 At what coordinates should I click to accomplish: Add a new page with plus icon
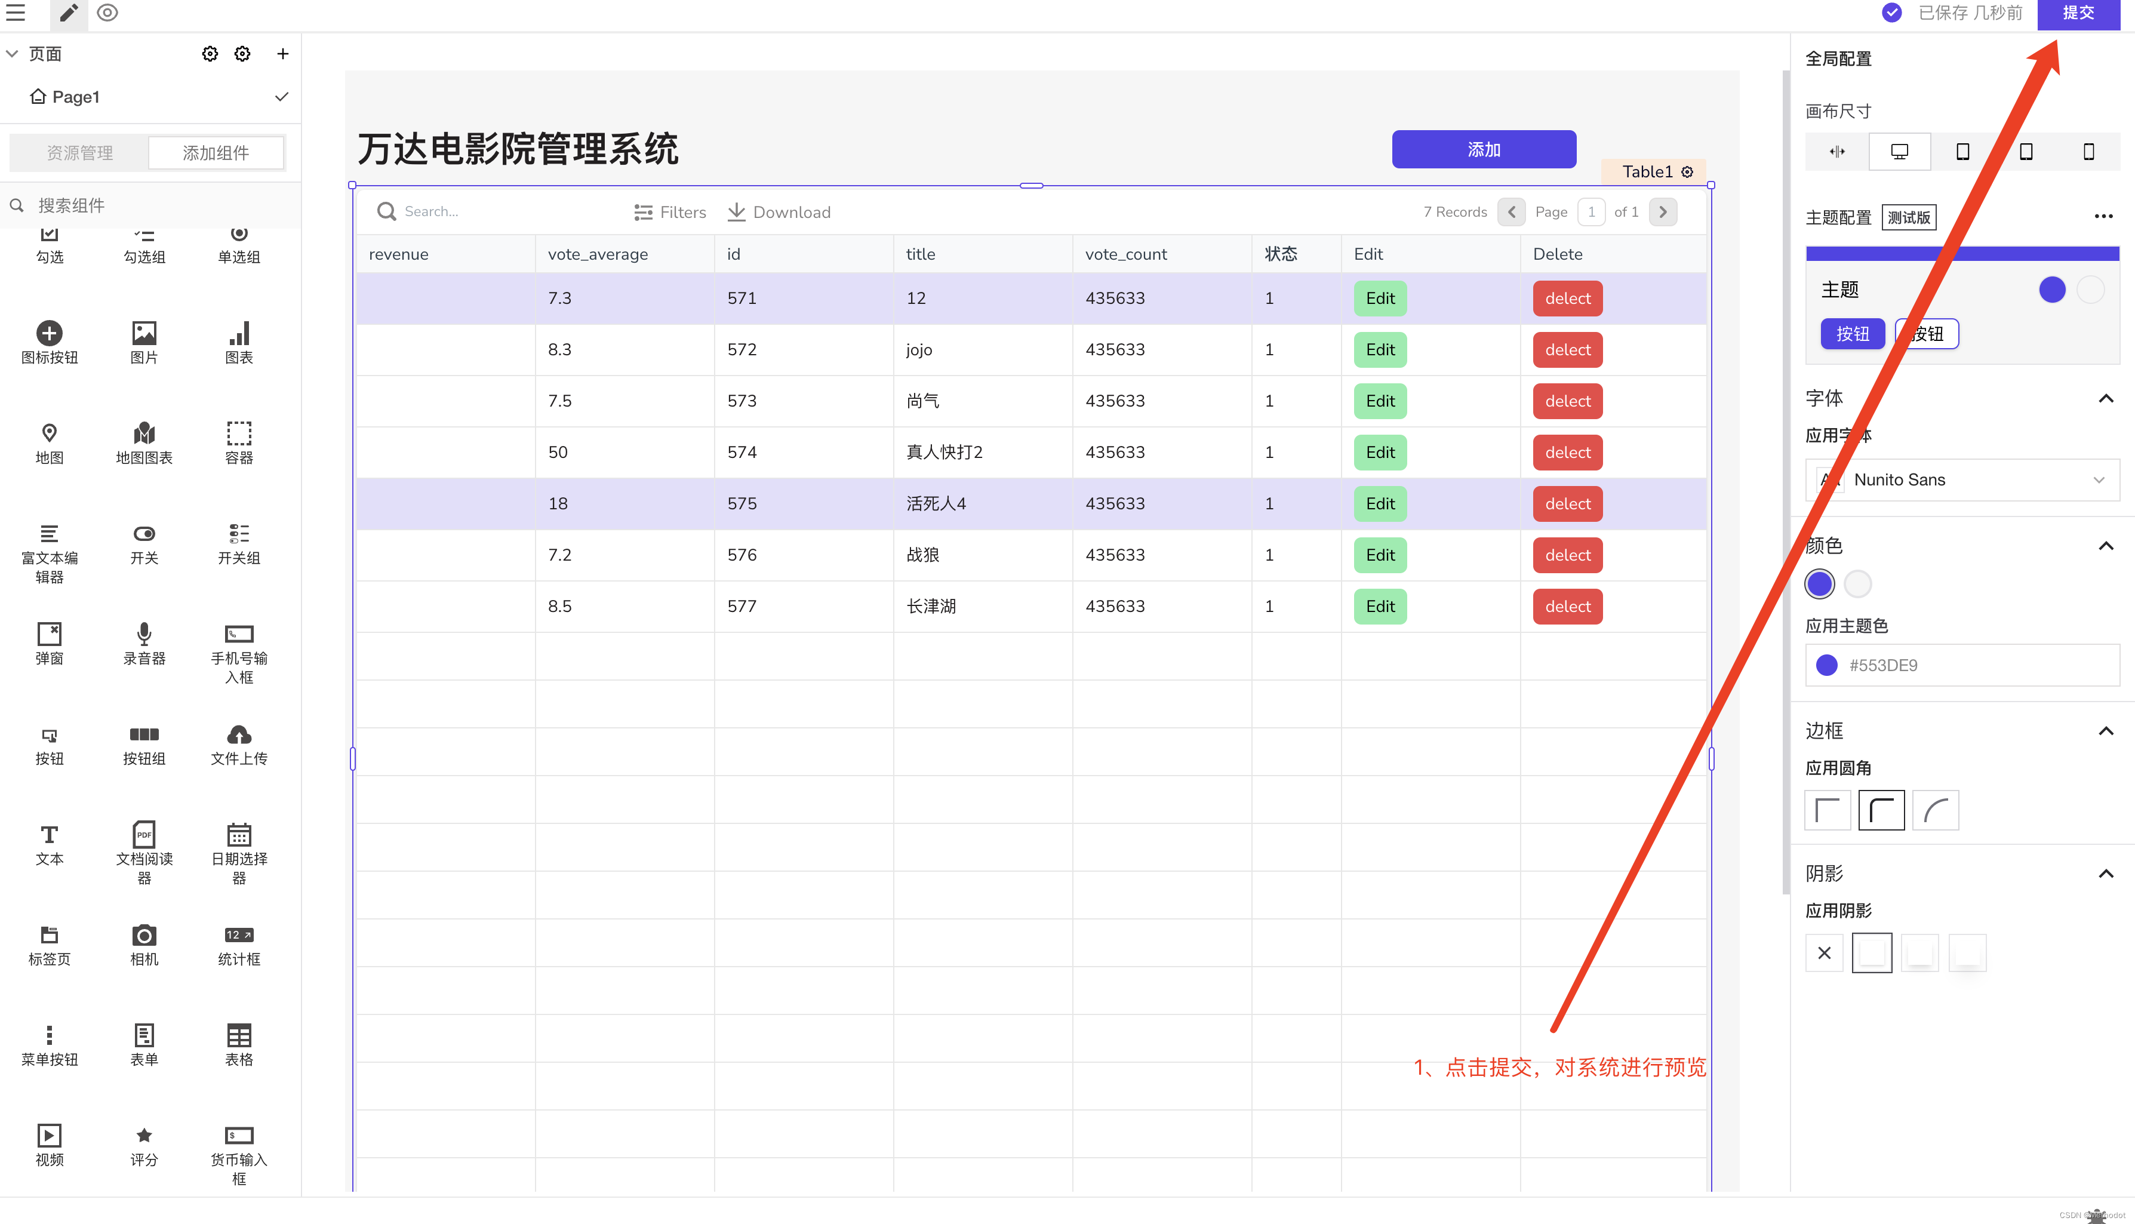click(282, 54)
